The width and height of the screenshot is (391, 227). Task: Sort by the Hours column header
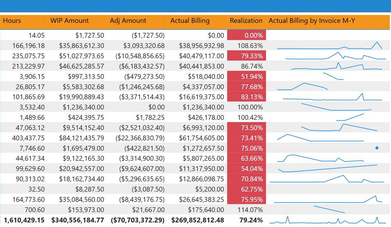pos(12,21)
